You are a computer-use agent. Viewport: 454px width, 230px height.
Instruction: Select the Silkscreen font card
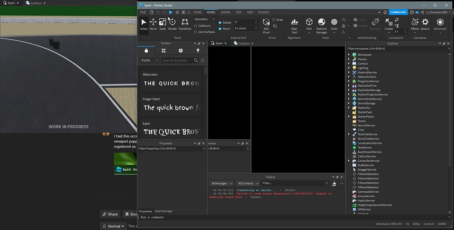171,80
